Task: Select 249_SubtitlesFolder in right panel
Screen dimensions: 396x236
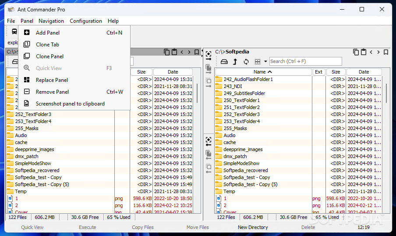Action: tap(244, 93)
